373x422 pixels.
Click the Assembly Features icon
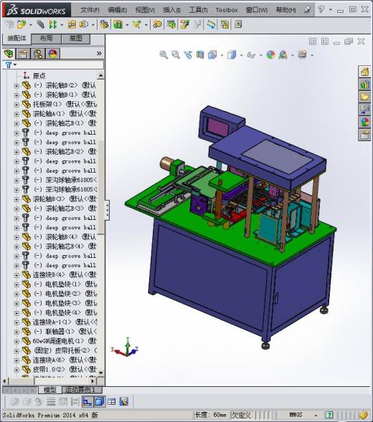(x=118, y=24)
